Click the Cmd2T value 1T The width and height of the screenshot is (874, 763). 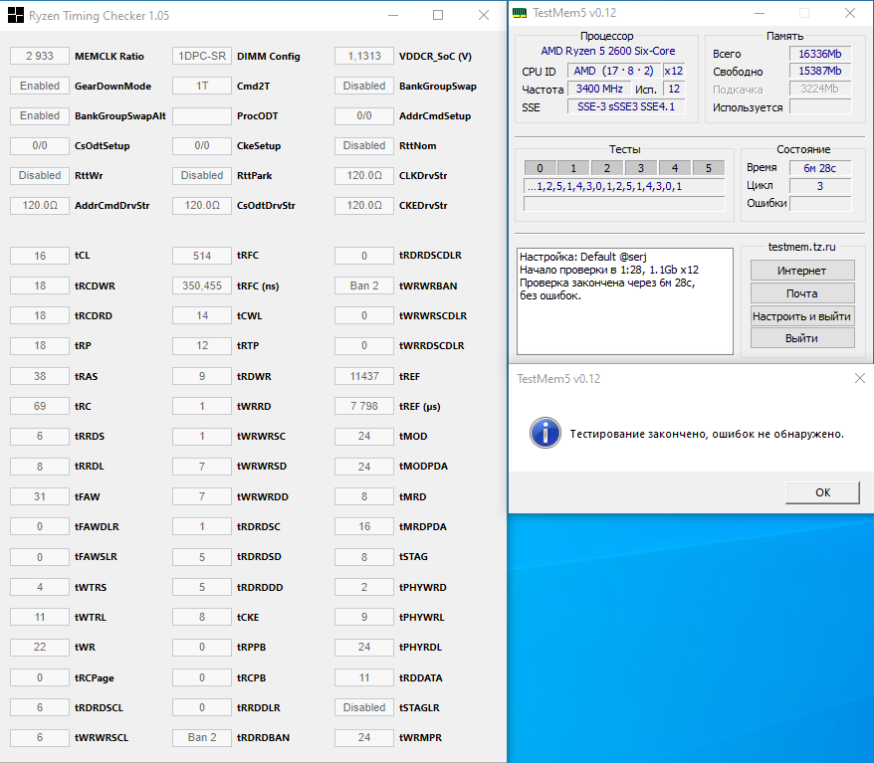click(x=202, y=86)
